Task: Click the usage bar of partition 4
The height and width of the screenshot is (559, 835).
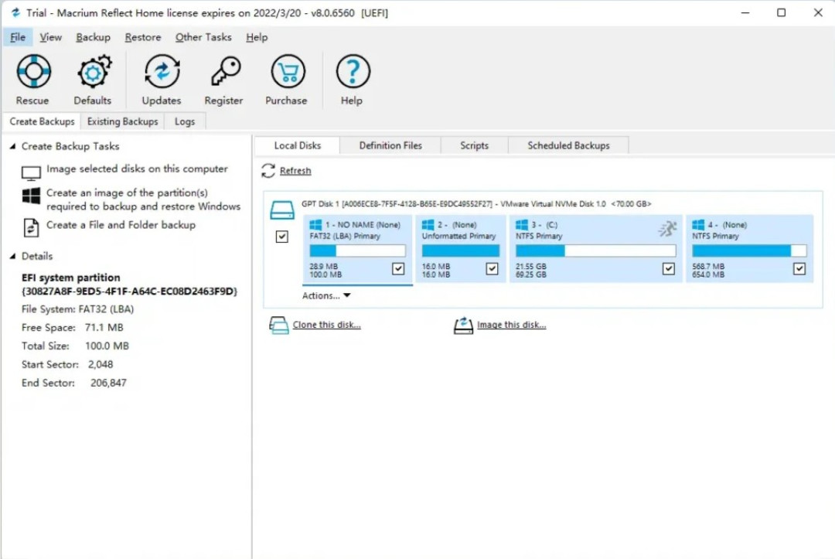Action: [x=748, y=251]
